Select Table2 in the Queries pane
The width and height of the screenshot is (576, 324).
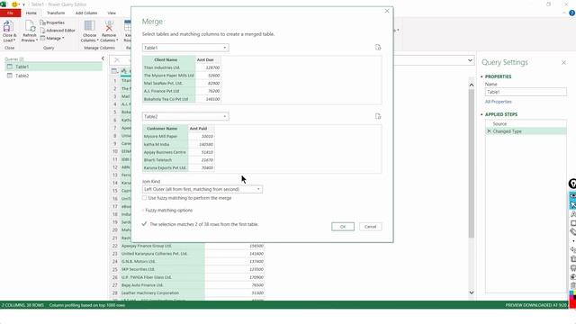click(x=54, y=76)
